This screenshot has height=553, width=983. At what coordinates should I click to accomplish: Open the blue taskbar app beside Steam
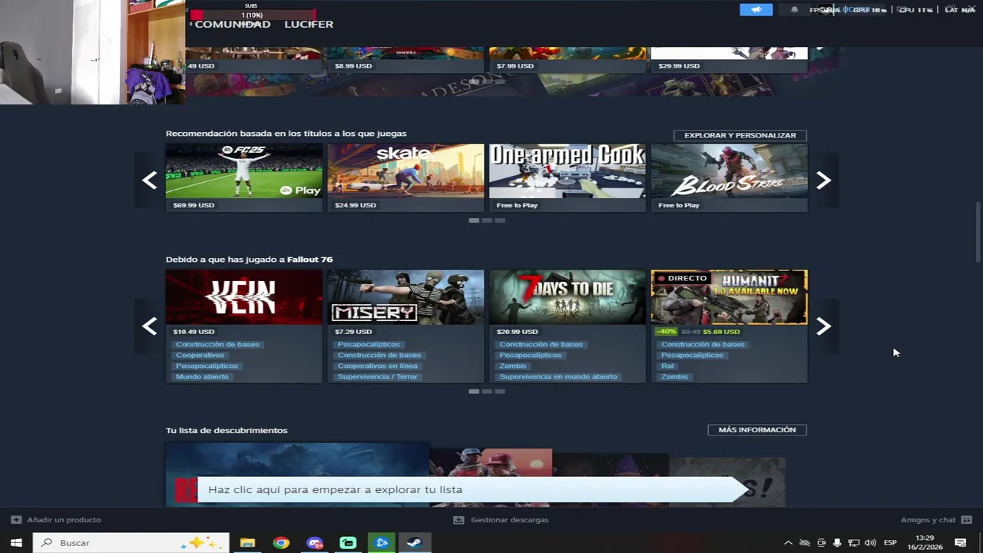(382, 543)
